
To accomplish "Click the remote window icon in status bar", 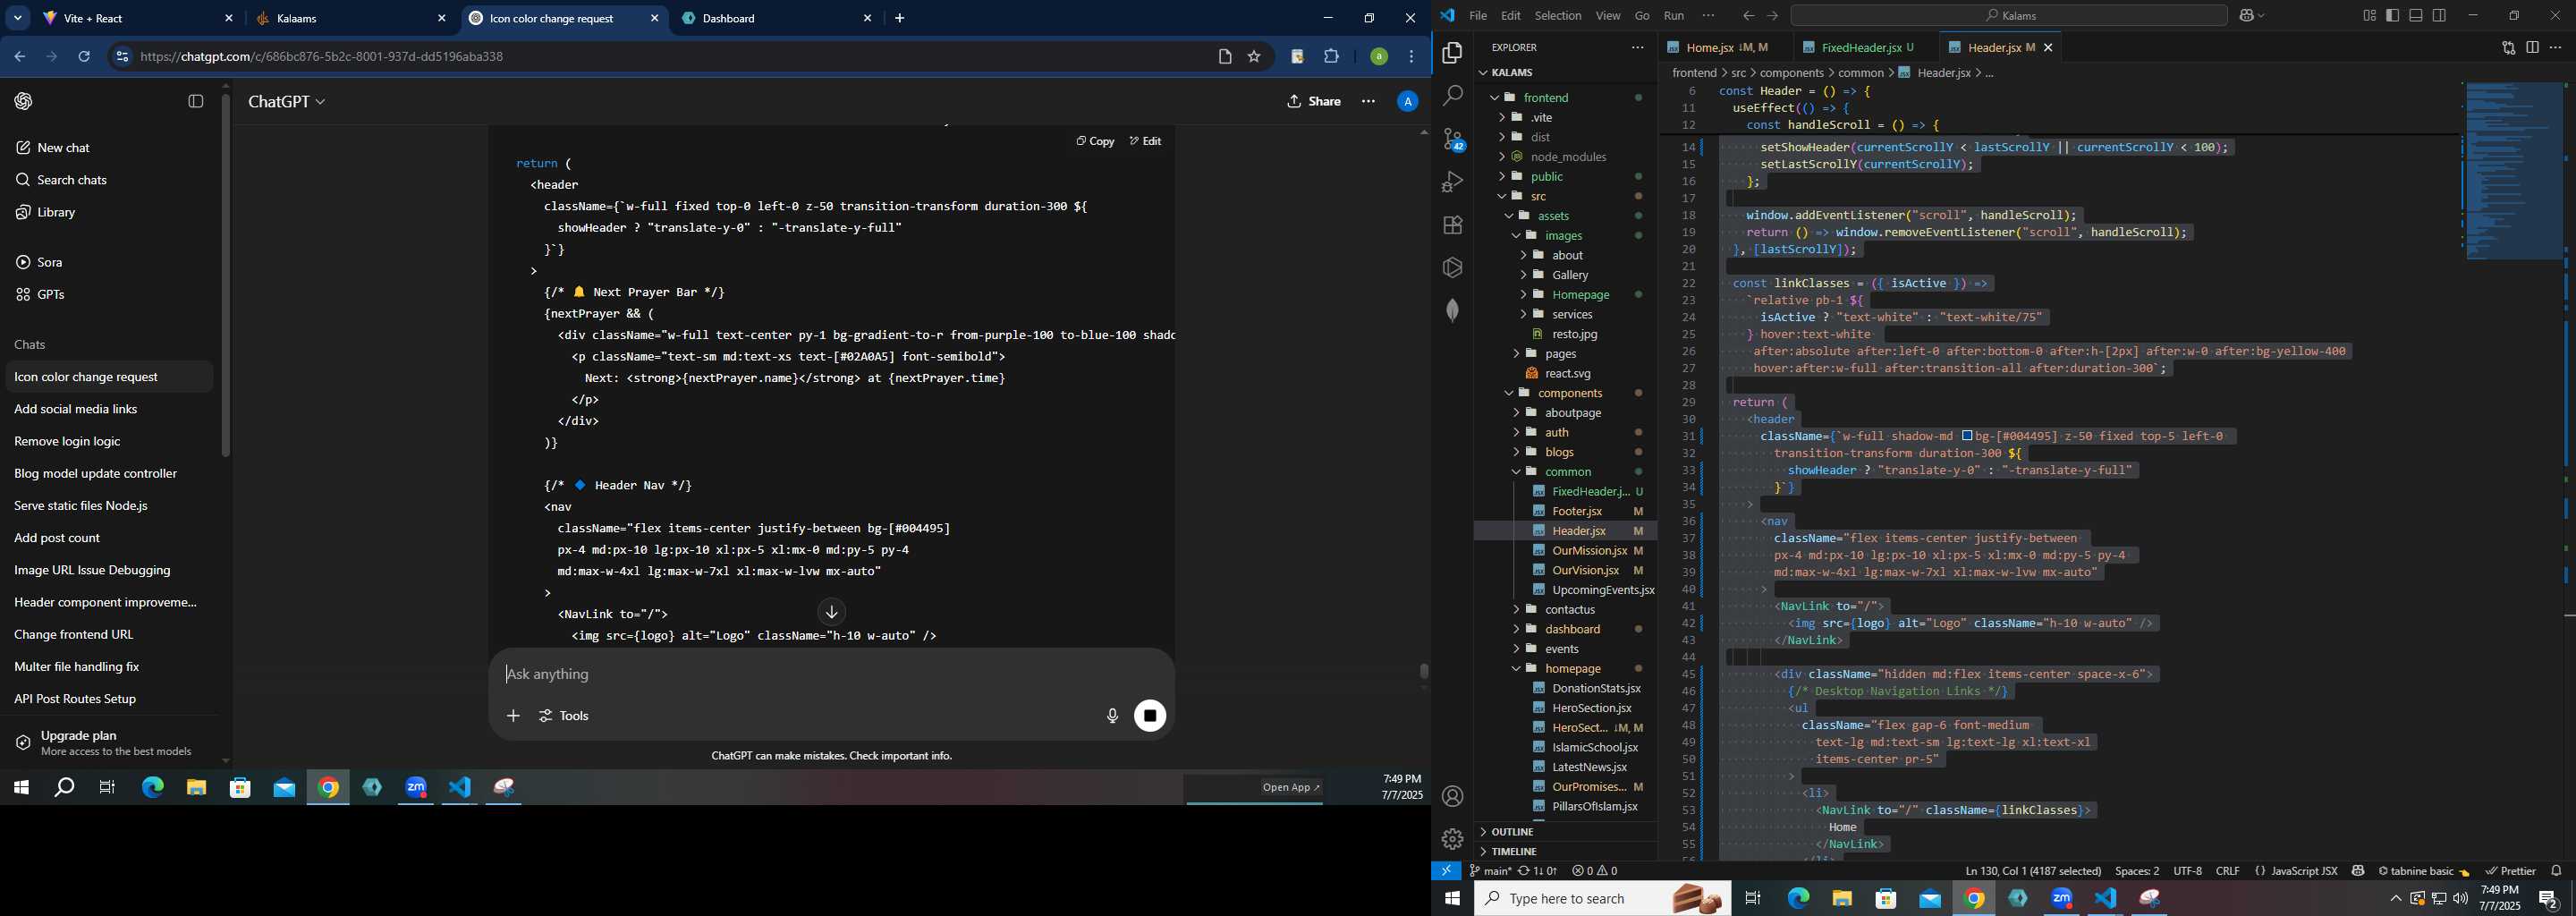I will [x=1446, y=871].
